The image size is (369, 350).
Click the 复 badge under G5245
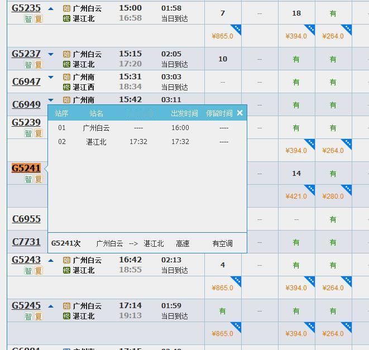pos(39,317)
